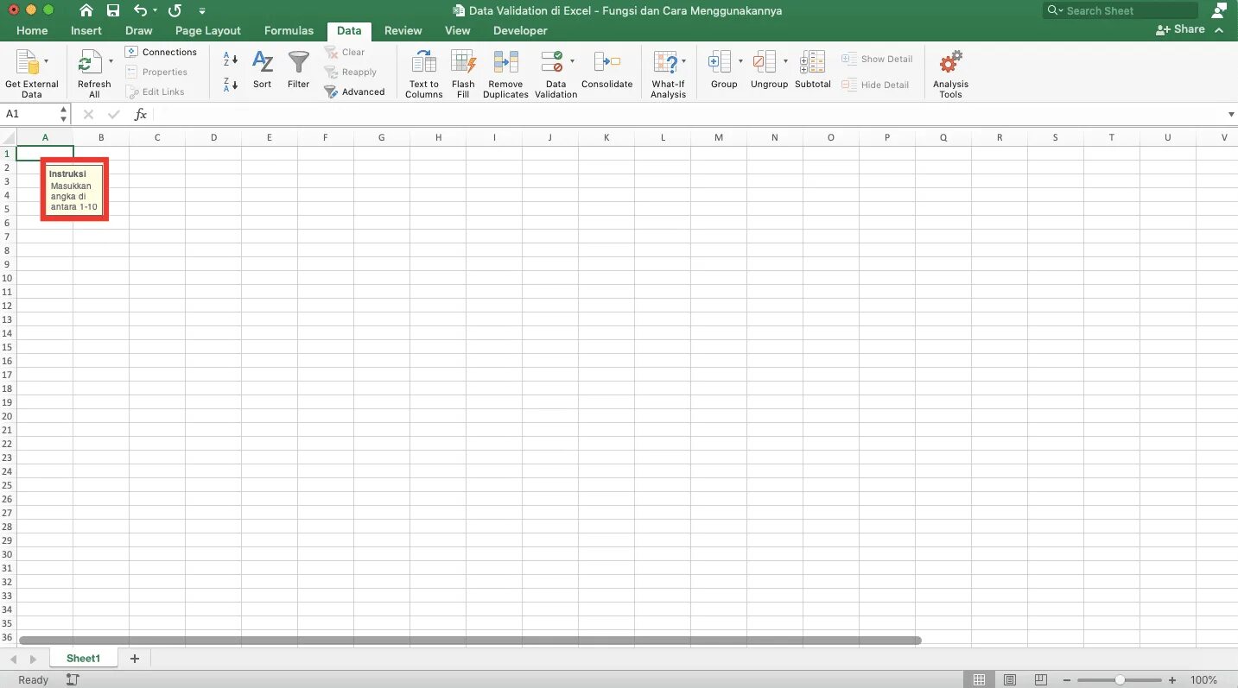Click the insert function fx icon
Screen dimensions: 1238x688
(141, 114)
